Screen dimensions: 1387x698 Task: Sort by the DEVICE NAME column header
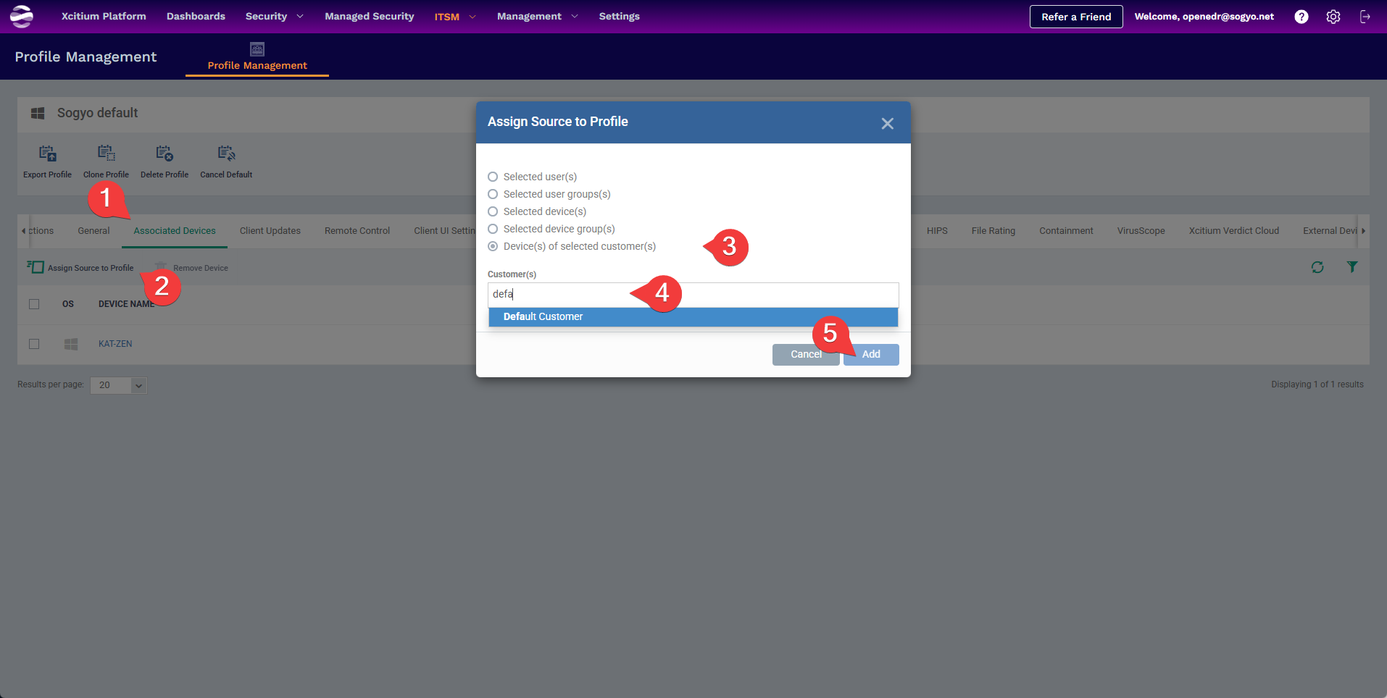pyautogui.click(x=127, y=304)
